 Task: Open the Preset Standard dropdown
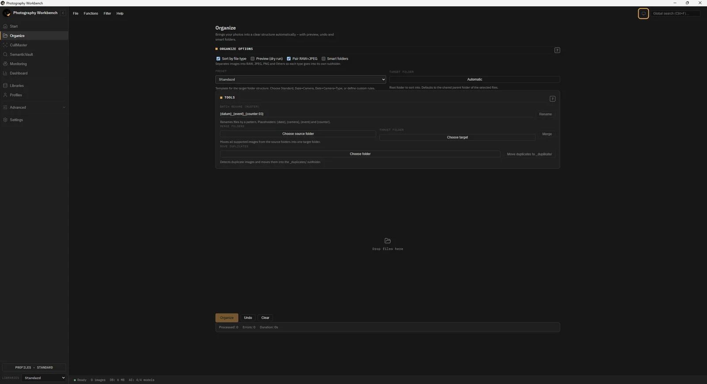coord(300,79)
